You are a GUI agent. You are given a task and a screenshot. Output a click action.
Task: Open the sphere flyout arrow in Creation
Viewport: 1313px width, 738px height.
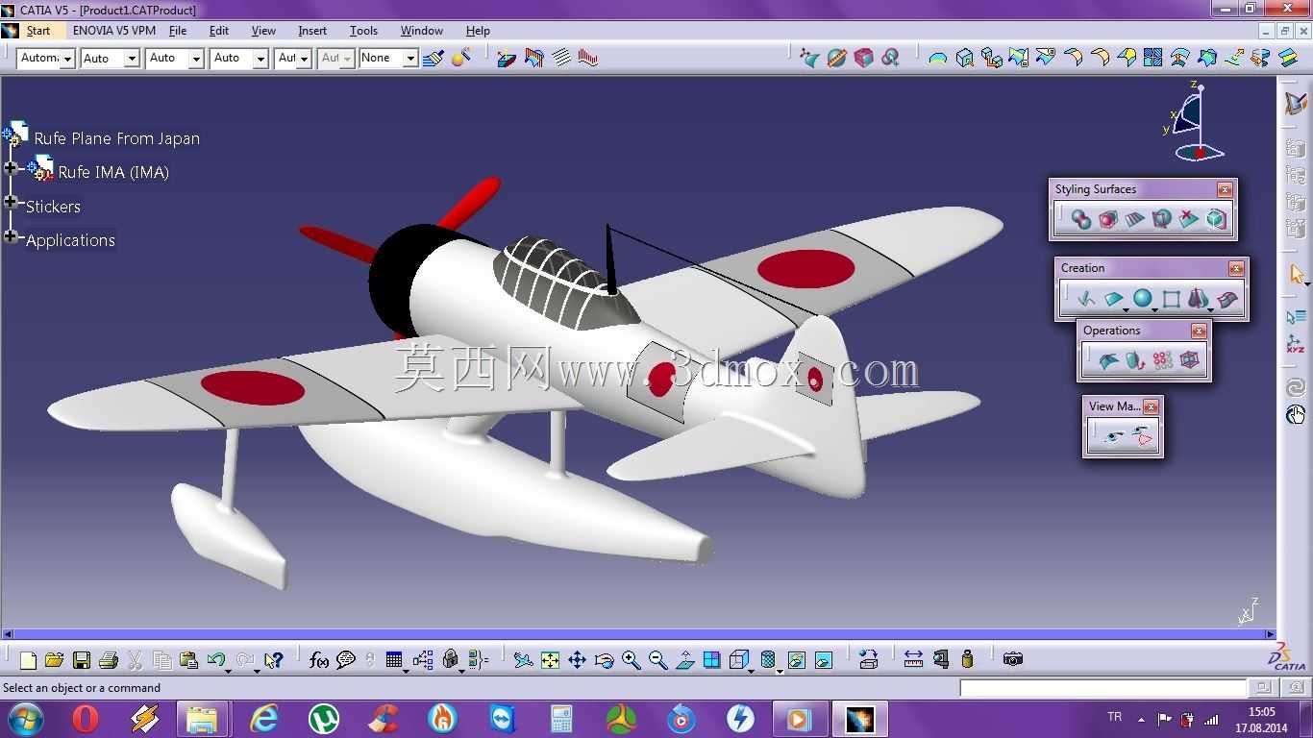click(1153, 309)
